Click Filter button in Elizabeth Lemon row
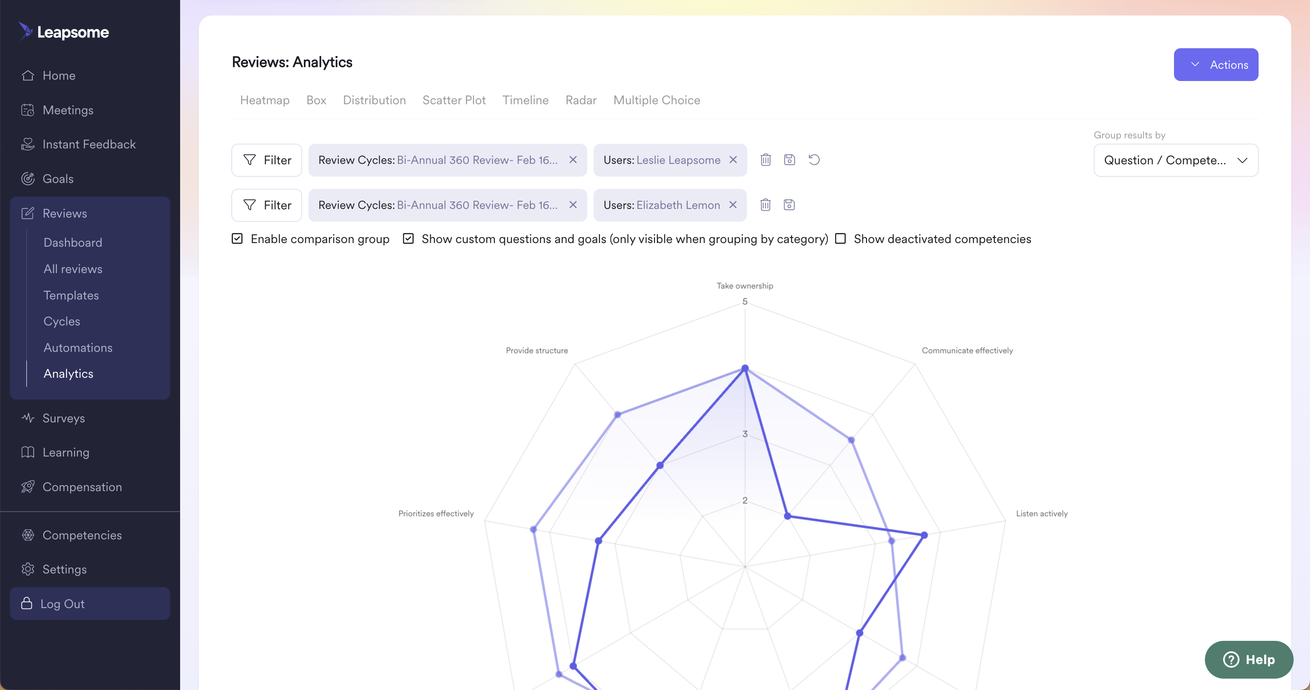 pos(267,205)
